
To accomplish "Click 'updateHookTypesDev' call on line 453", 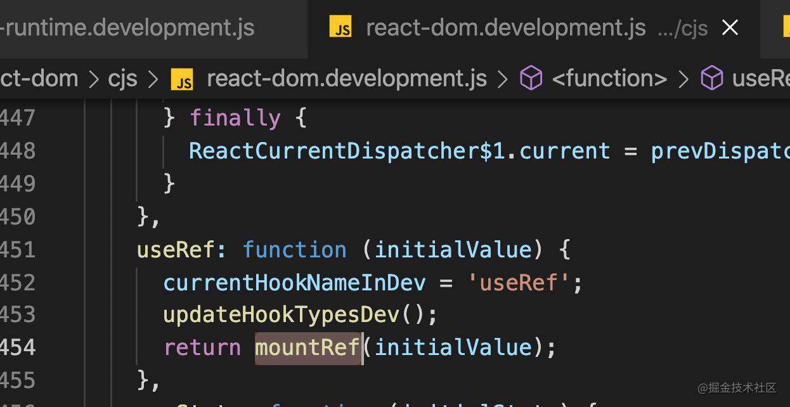I will [x=281, y=315].
